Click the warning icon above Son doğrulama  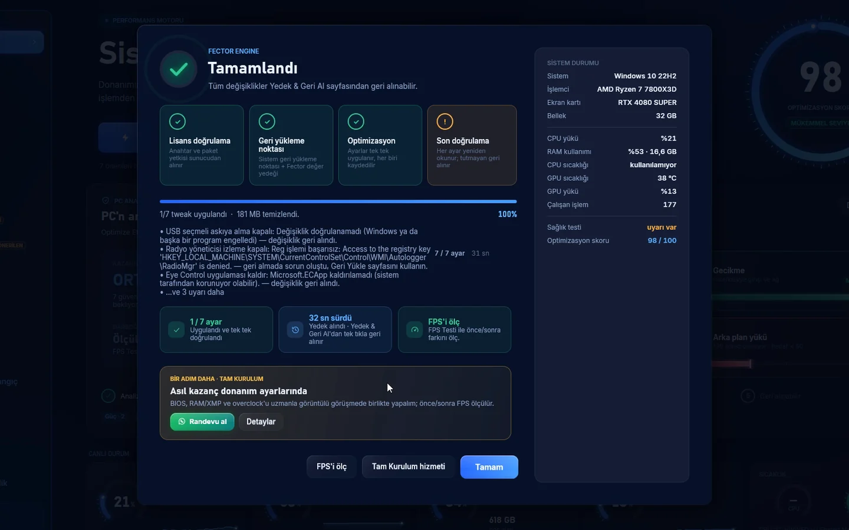445,121
